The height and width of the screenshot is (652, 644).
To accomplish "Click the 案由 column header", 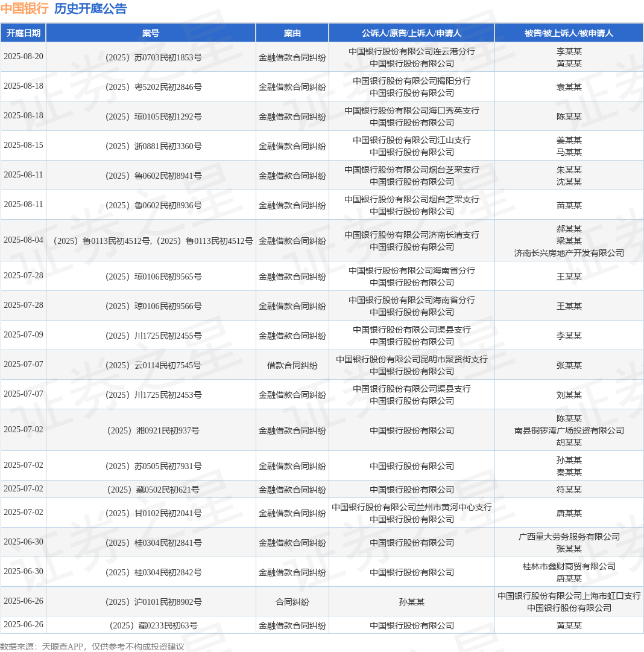I will (x=292, y=33).
